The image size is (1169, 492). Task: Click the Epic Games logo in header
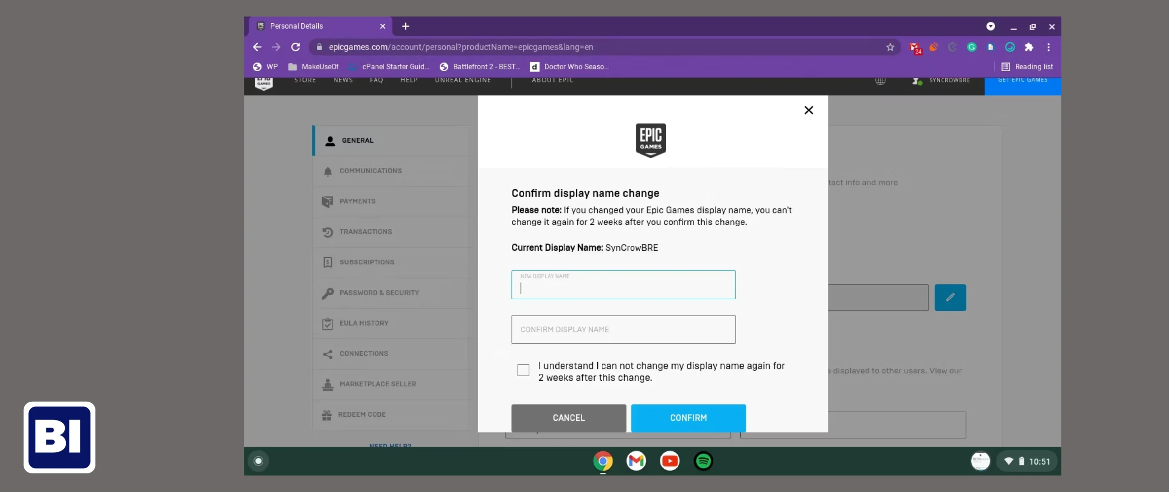(263, 83)
